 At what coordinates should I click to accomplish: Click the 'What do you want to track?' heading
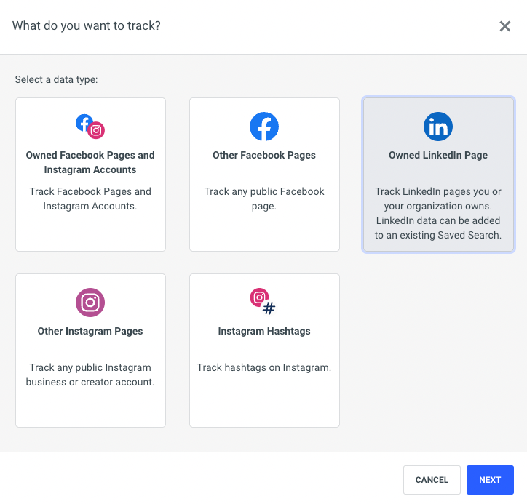87,26
